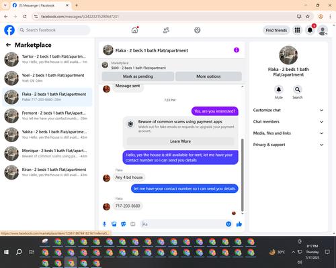The height and width of the screenshot is (268, 336).
Task: Expand the Customize chat section
Action: [288, 110]
